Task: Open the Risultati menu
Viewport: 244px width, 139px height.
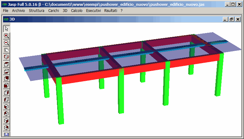Action: pos(111,11)
